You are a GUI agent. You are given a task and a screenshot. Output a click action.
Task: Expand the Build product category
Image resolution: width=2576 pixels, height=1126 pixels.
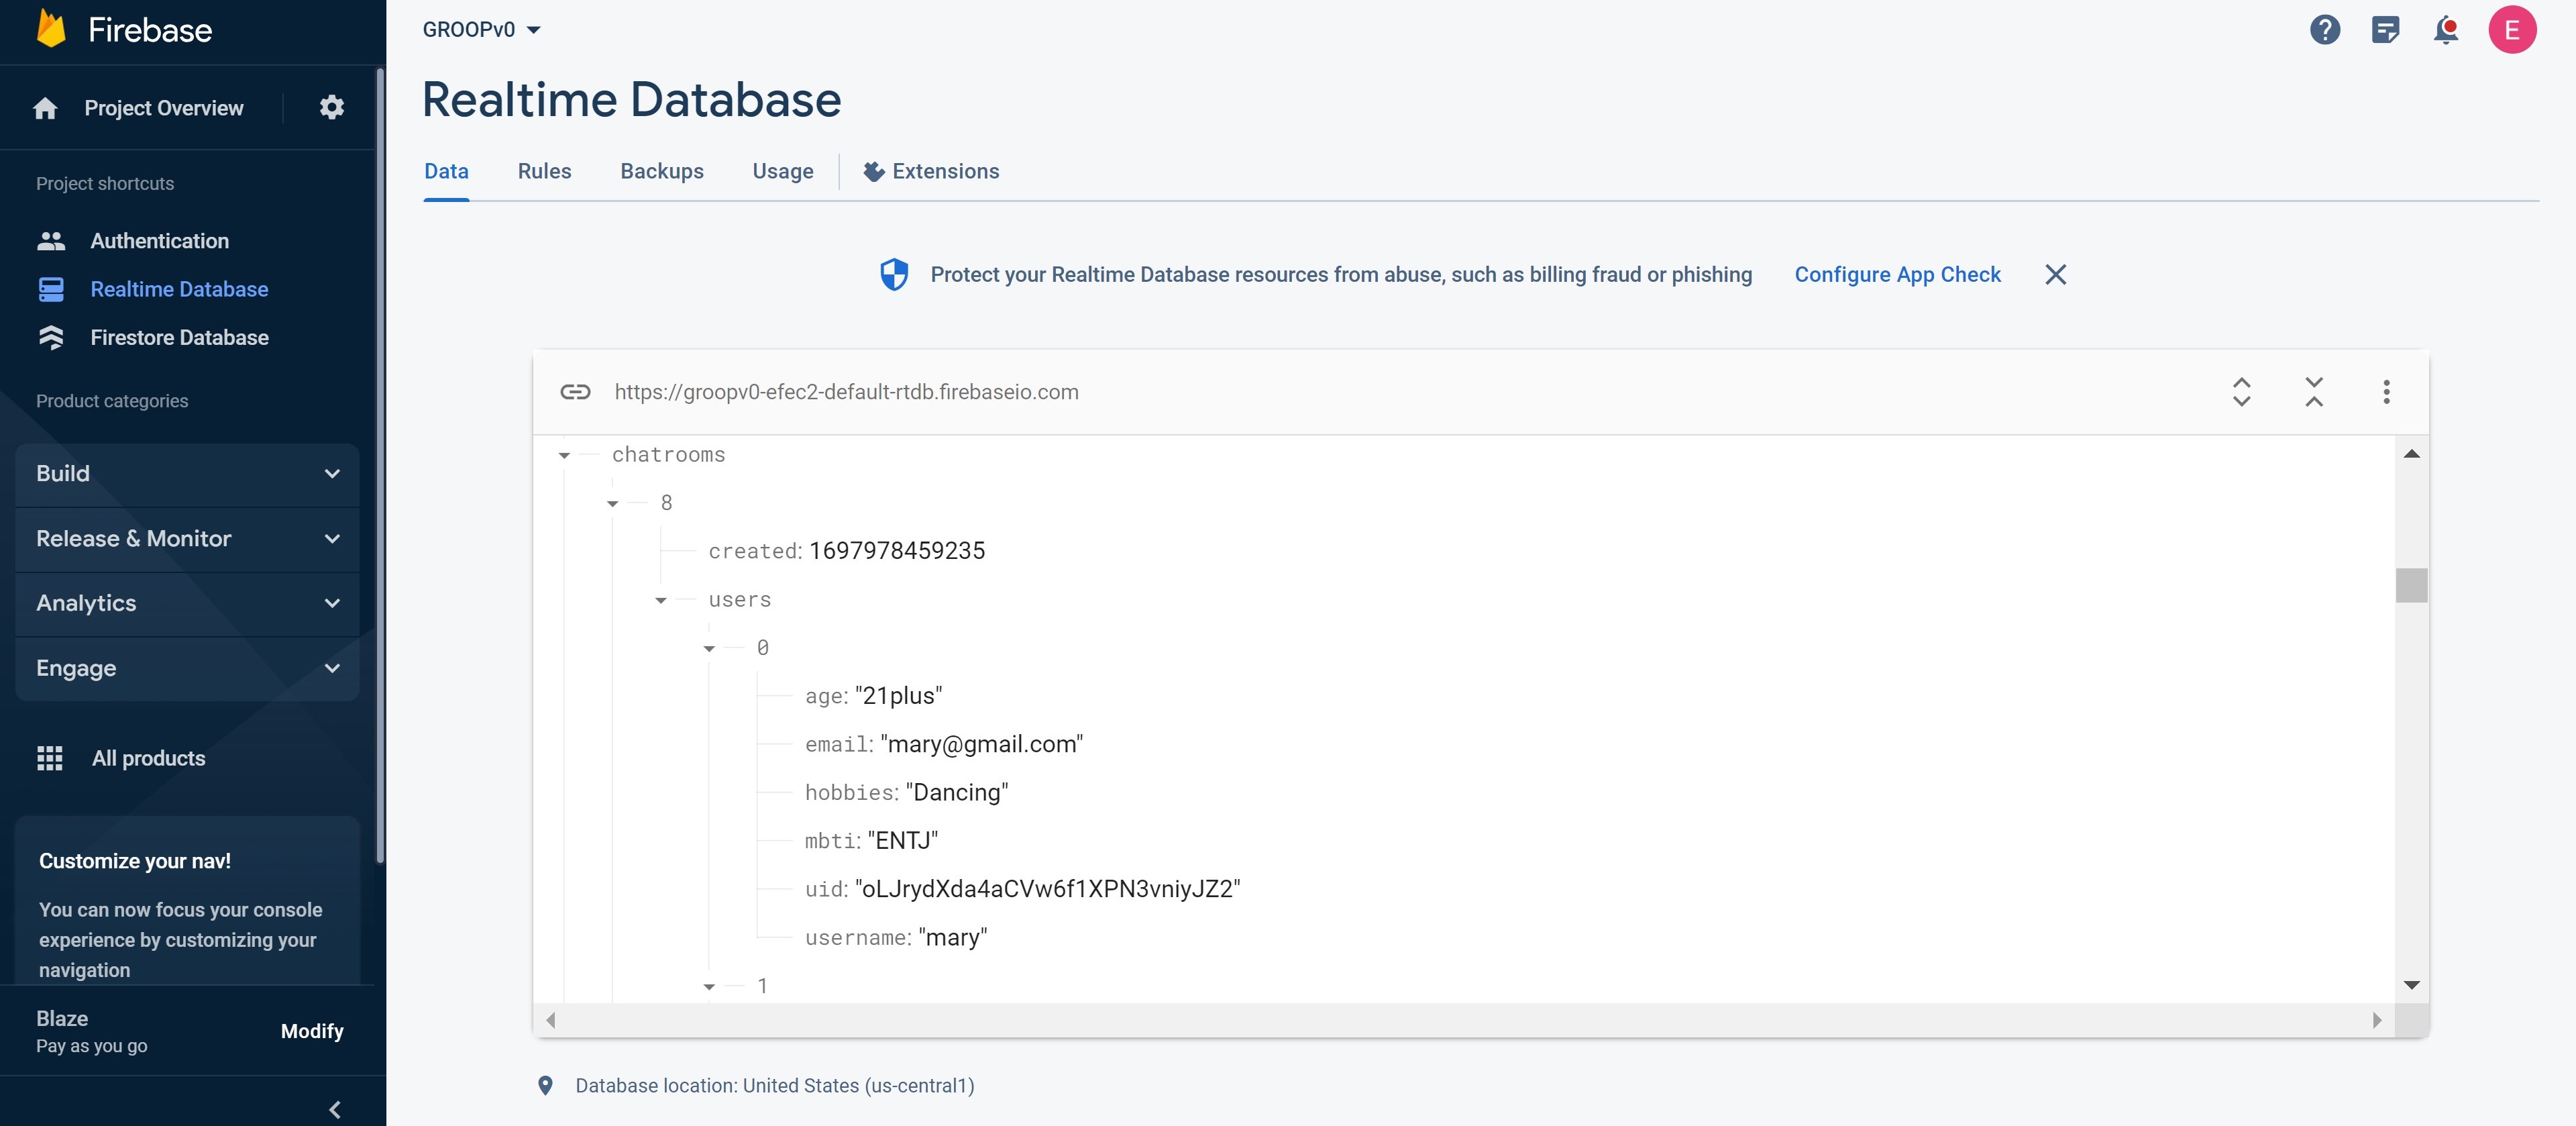(187, 474)
